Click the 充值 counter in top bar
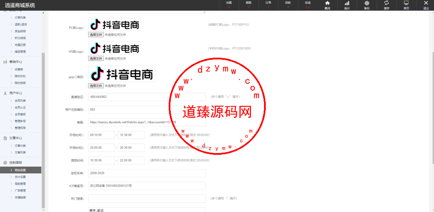This screenshot has width=434, height=212. click(228, 5)
